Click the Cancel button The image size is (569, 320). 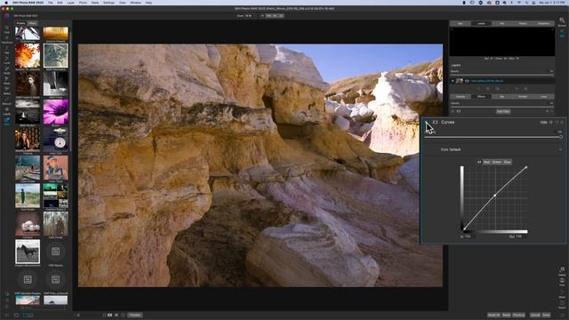coord(535,315)
